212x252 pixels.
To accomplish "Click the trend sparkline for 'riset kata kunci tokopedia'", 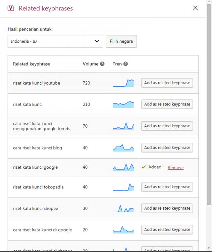I will 123,187.
